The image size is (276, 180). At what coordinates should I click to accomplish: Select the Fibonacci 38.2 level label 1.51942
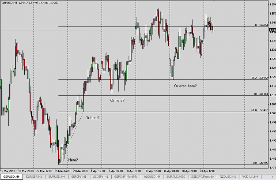pos(260,78)
